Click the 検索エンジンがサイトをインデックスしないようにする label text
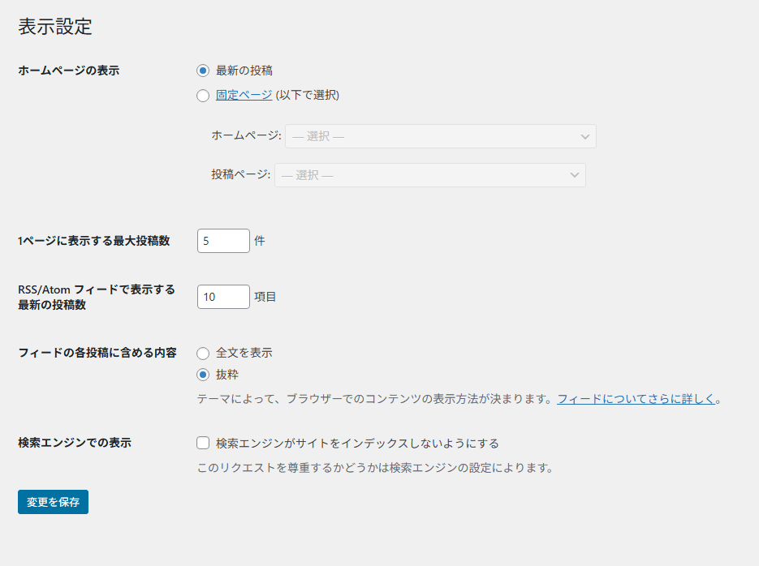 (x=357, y=444)
